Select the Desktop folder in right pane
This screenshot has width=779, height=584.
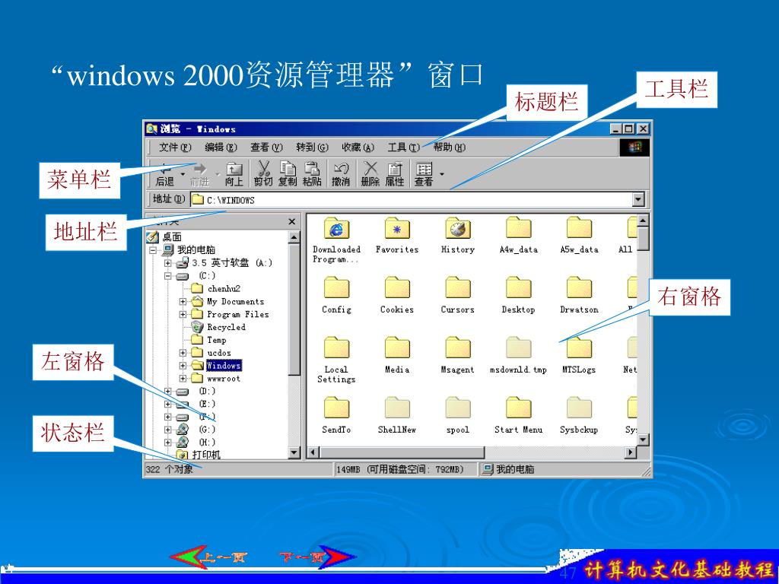tap(519, 295)
